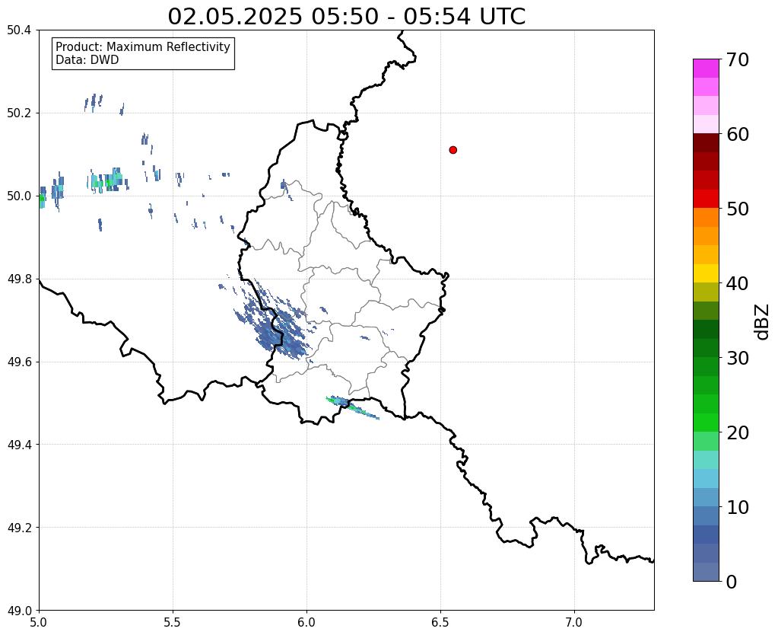Click the green elongated echo near southern Luxembourg border
The image size is (778, 635).
(352, 407)
